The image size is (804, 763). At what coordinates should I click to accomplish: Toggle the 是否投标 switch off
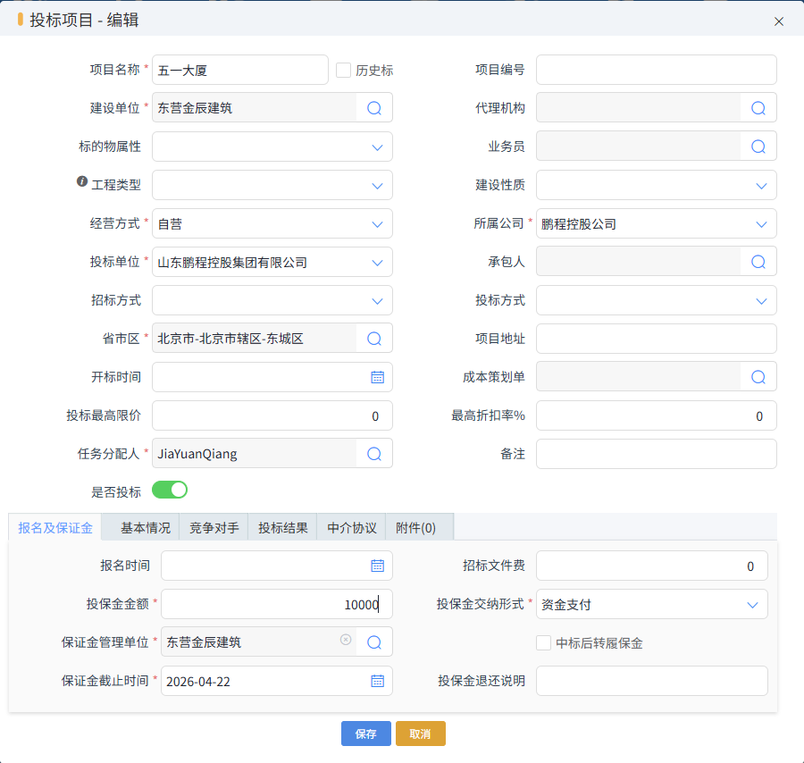click(x=170, y=490)
